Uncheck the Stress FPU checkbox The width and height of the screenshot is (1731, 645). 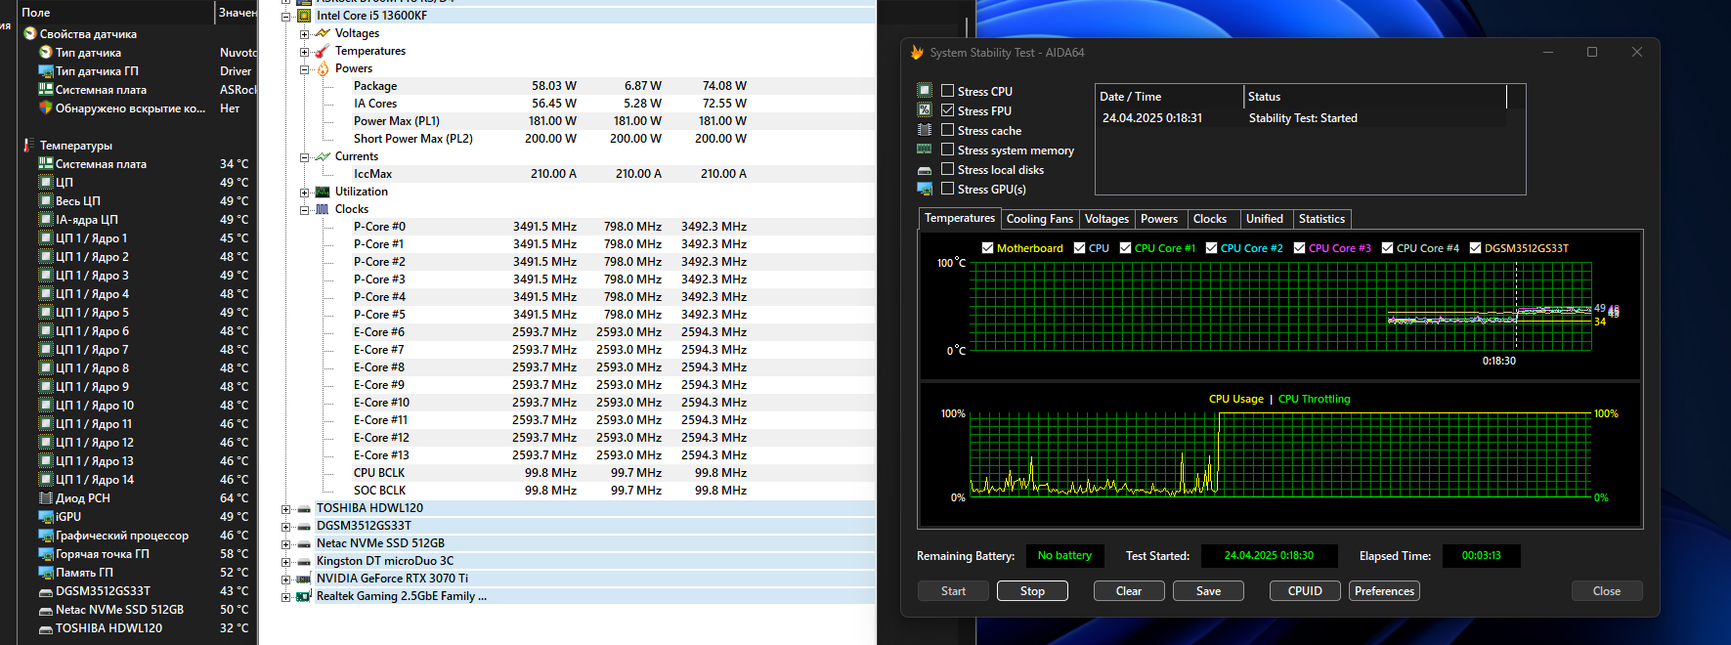click(x=947, y=110)
